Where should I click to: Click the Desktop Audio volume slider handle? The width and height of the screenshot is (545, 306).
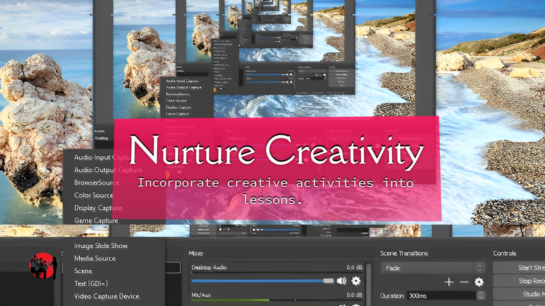[x=328, y=281]
